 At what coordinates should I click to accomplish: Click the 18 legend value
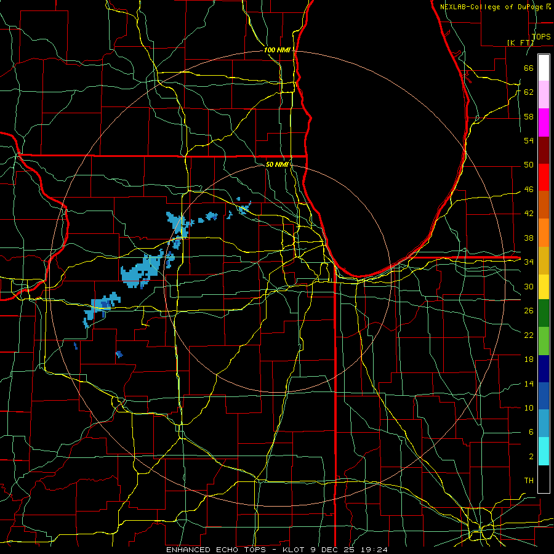[x=529, y=359]
